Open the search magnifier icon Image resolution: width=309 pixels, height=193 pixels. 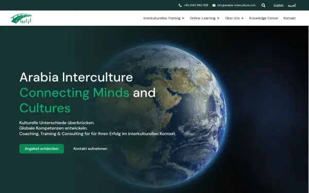point(263,6)
